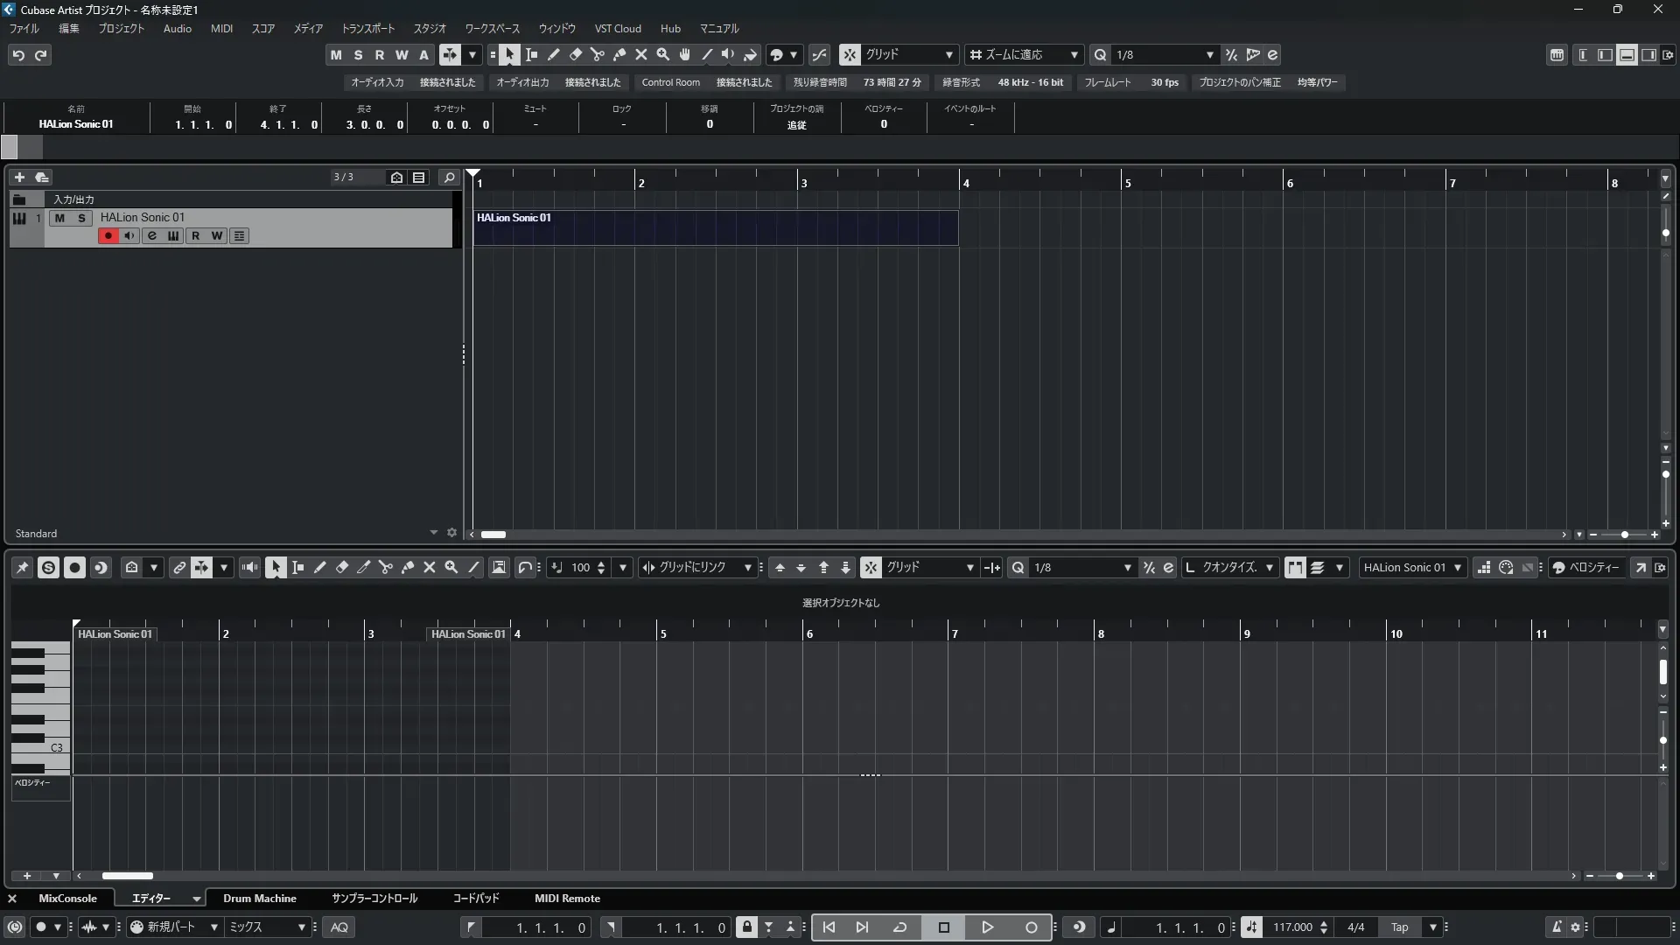Open the 1/8 quantize preset dropdown in the top toolbar
Viewport: 1680px width, 945px height.
[1164, 55]
